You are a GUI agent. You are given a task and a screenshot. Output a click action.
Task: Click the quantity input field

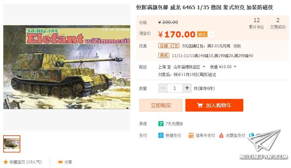tap(175, 88)
